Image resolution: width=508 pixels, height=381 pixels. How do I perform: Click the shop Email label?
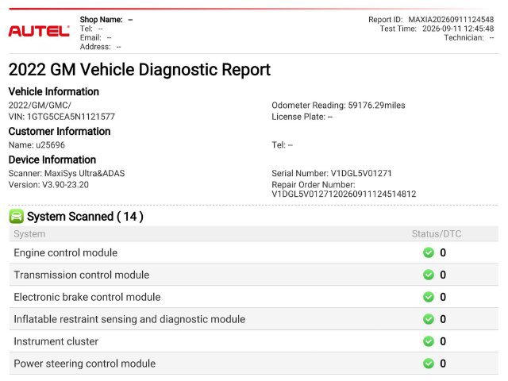(x=90, y=37)
